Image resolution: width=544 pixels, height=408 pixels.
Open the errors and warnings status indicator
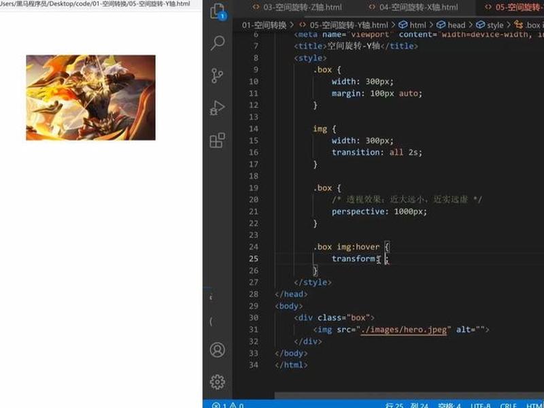pos(228,405)
